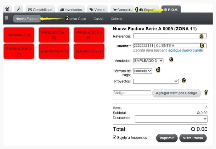Screen dimensions: 216x149
Task: Open the Cobros submenu item
Action: [x=116, y=19]
